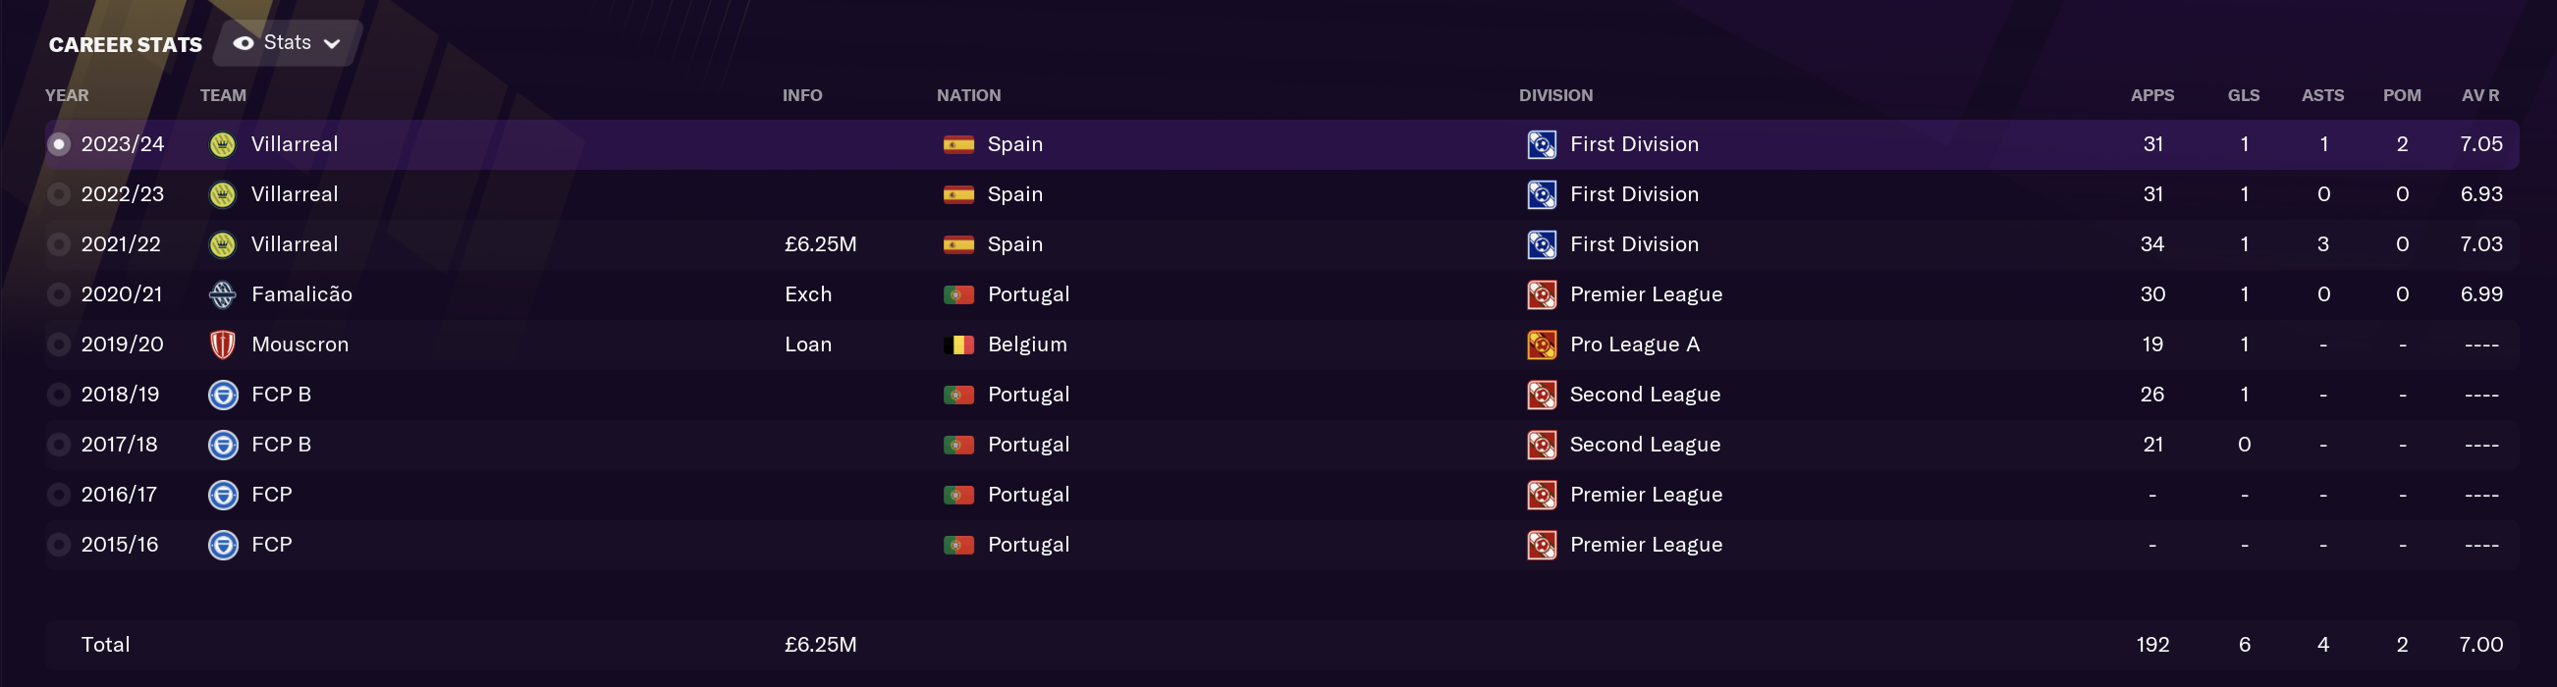Image resolution: width=2557 pixels, height=687 pixels.
Task: Open the Villarreal team link in 2021/22 row
Action: (x=295, y=244)
